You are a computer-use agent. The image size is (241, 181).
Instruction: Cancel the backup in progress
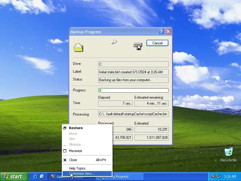(157, 43)
